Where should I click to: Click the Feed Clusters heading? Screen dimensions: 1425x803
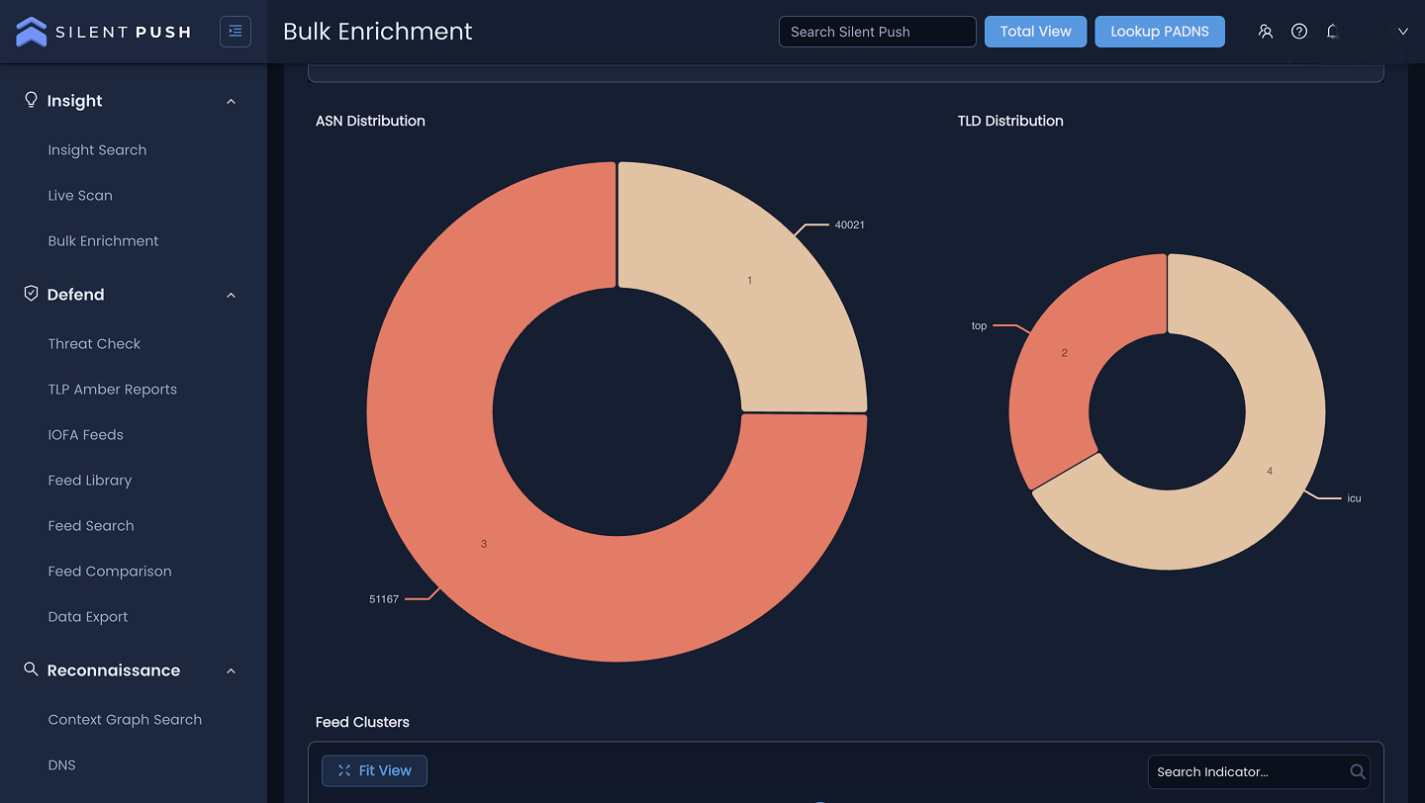click(x=362, y=722)
